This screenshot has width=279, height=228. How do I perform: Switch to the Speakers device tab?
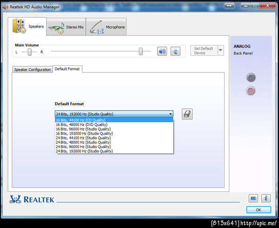27,26
